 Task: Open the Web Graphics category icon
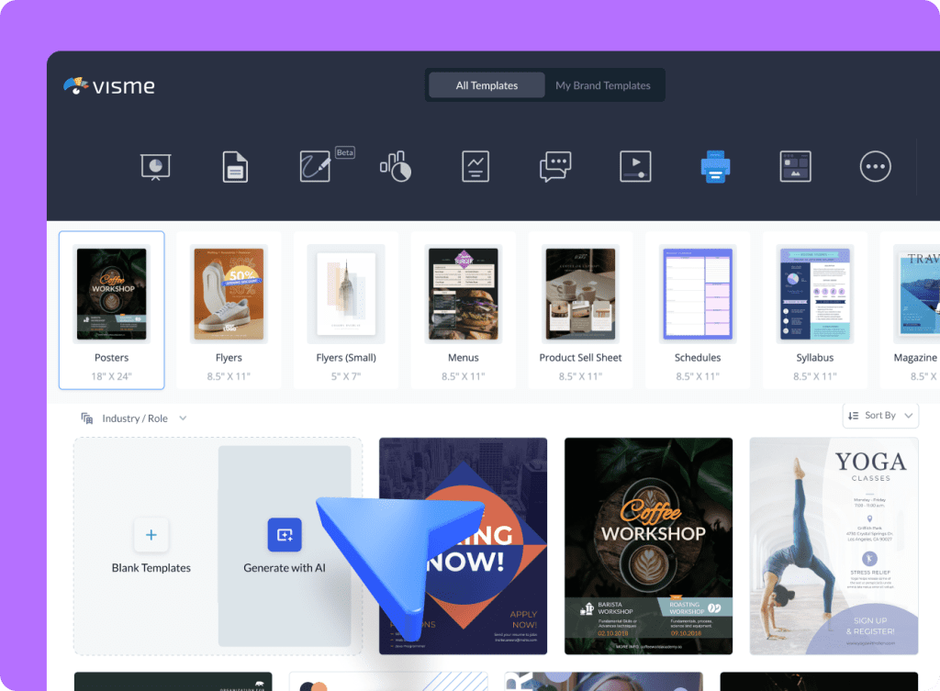[795, 166]
